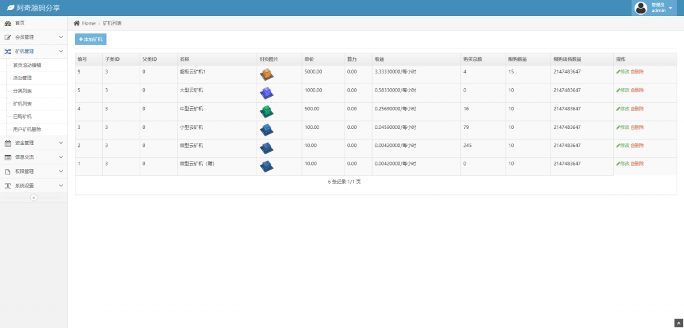This screenshot has height=328, width=684.
Task: Click the leaf logo beside 阿奇源码分享
Action: 10,8
